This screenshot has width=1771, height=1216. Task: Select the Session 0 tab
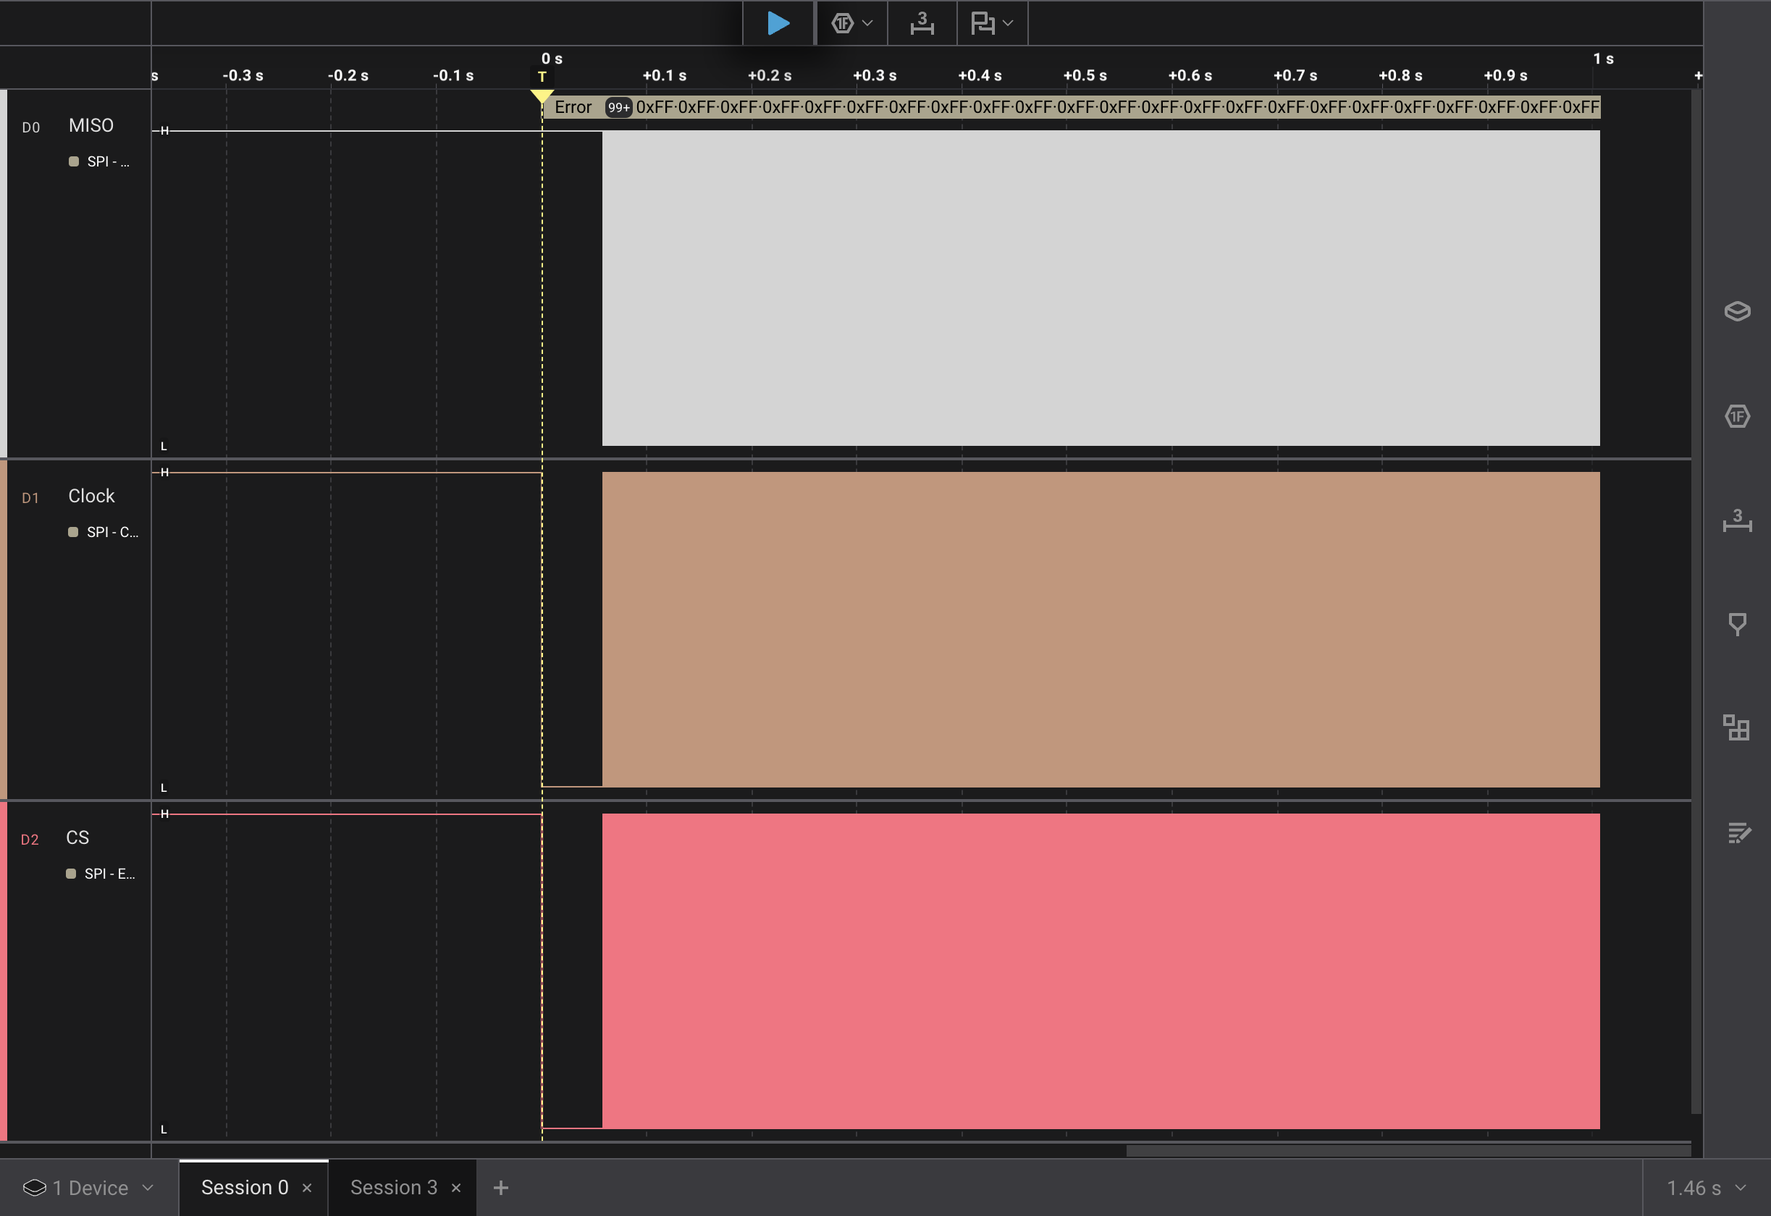(x=245, y=1187)
